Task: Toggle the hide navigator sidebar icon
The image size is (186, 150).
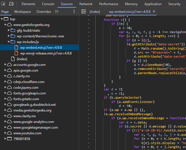Action: (84, 11)
